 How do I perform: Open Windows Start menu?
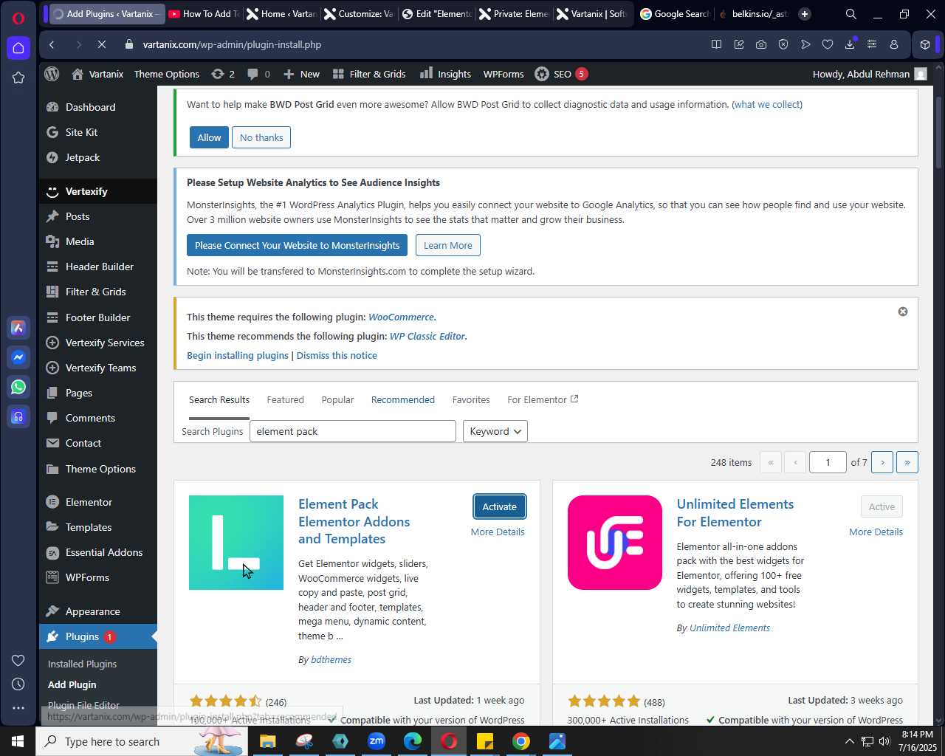click(x=18, y=741)
